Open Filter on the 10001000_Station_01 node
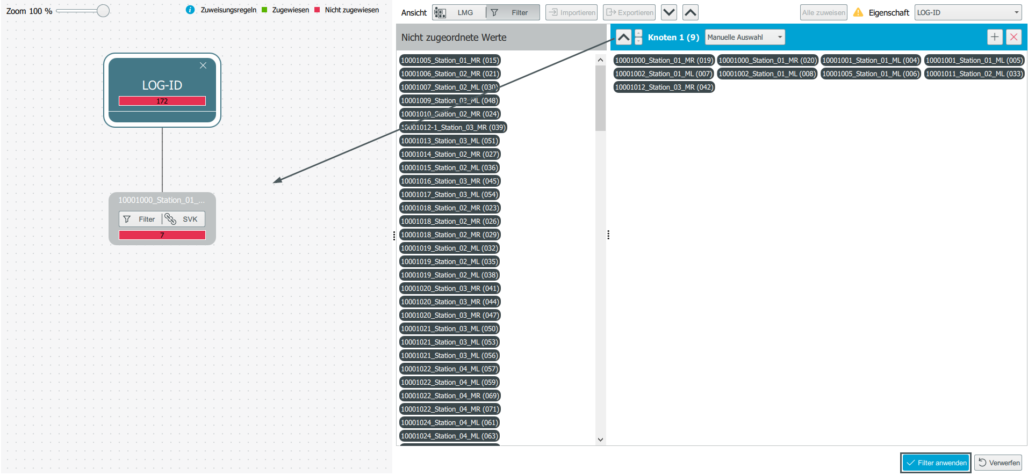The height and width of the screenshot is (476, 1028). pos(140,219)
